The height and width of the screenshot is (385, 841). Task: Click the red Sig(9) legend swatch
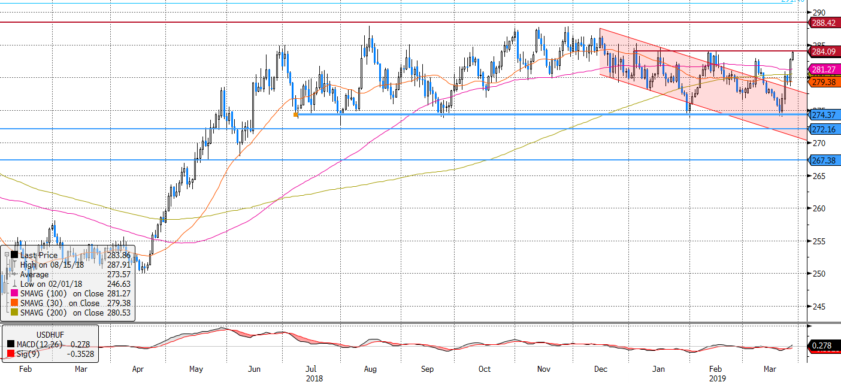10,353
